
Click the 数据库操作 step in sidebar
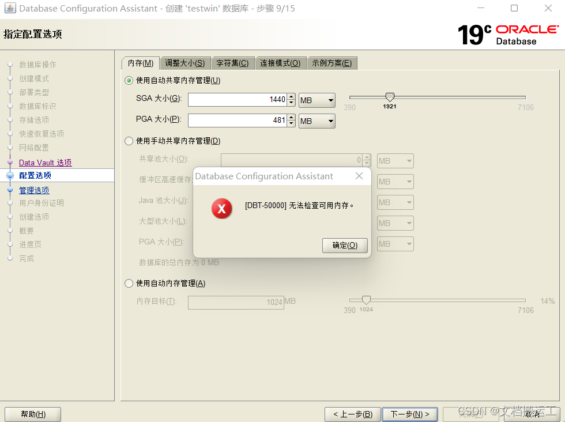pos(38,65)
